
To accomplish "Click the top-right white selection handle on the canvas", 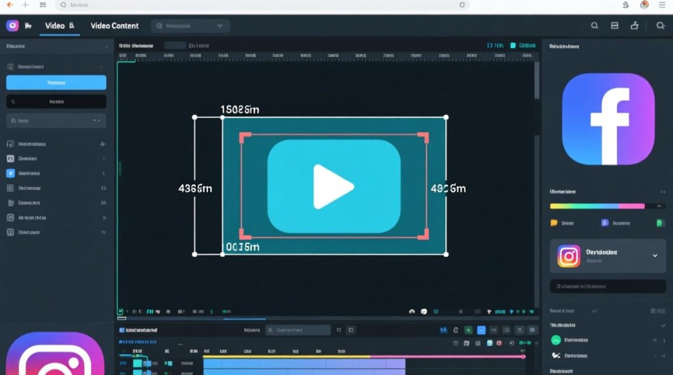I will click(x=446, y=117).
